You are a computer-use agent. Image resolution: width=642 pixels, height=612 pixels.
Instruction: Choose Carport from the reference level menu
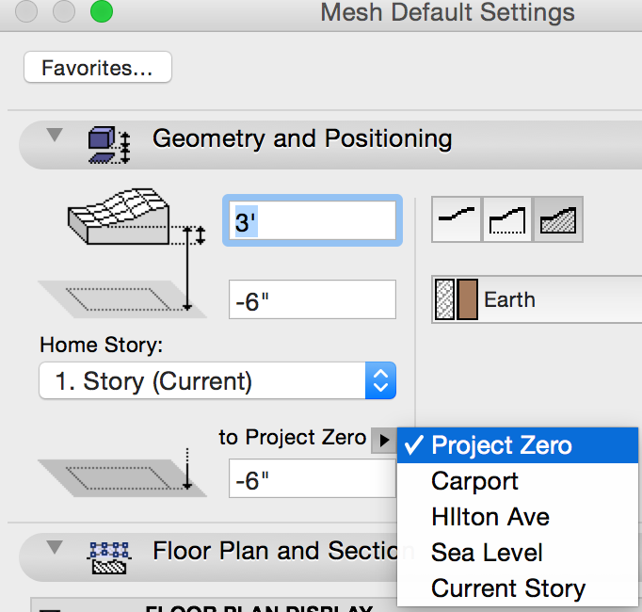click(x=474, y=481)
